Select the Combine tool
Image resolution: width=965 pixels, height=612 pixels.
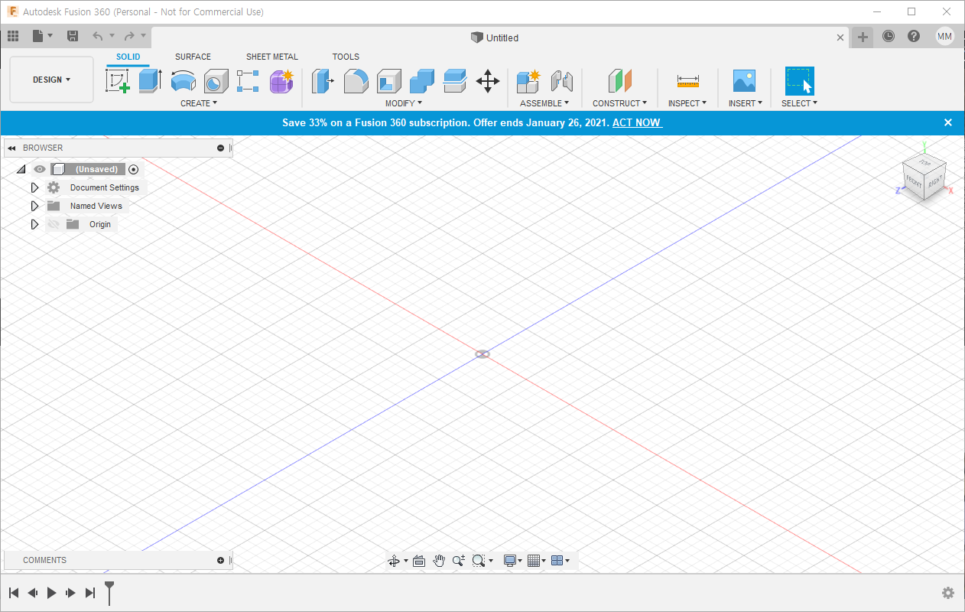(x=421, y=80)
